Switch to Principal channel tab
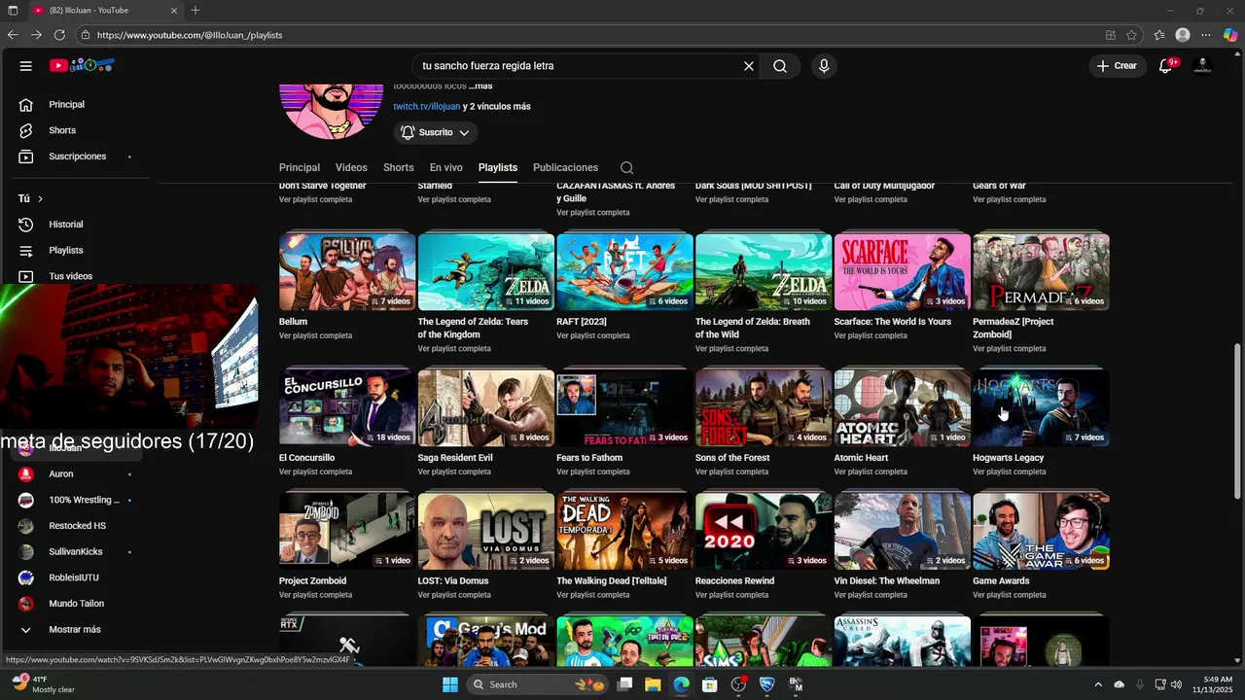 pyautogui.click(x=300, y=167)
